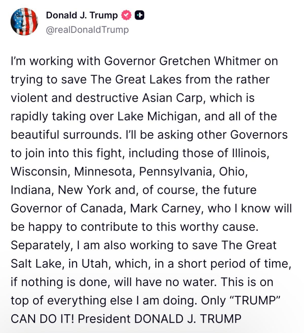Click the words "CAN DO IT!" in the post
The height and width of the screenshot is (333, 304).
point(42,319)
